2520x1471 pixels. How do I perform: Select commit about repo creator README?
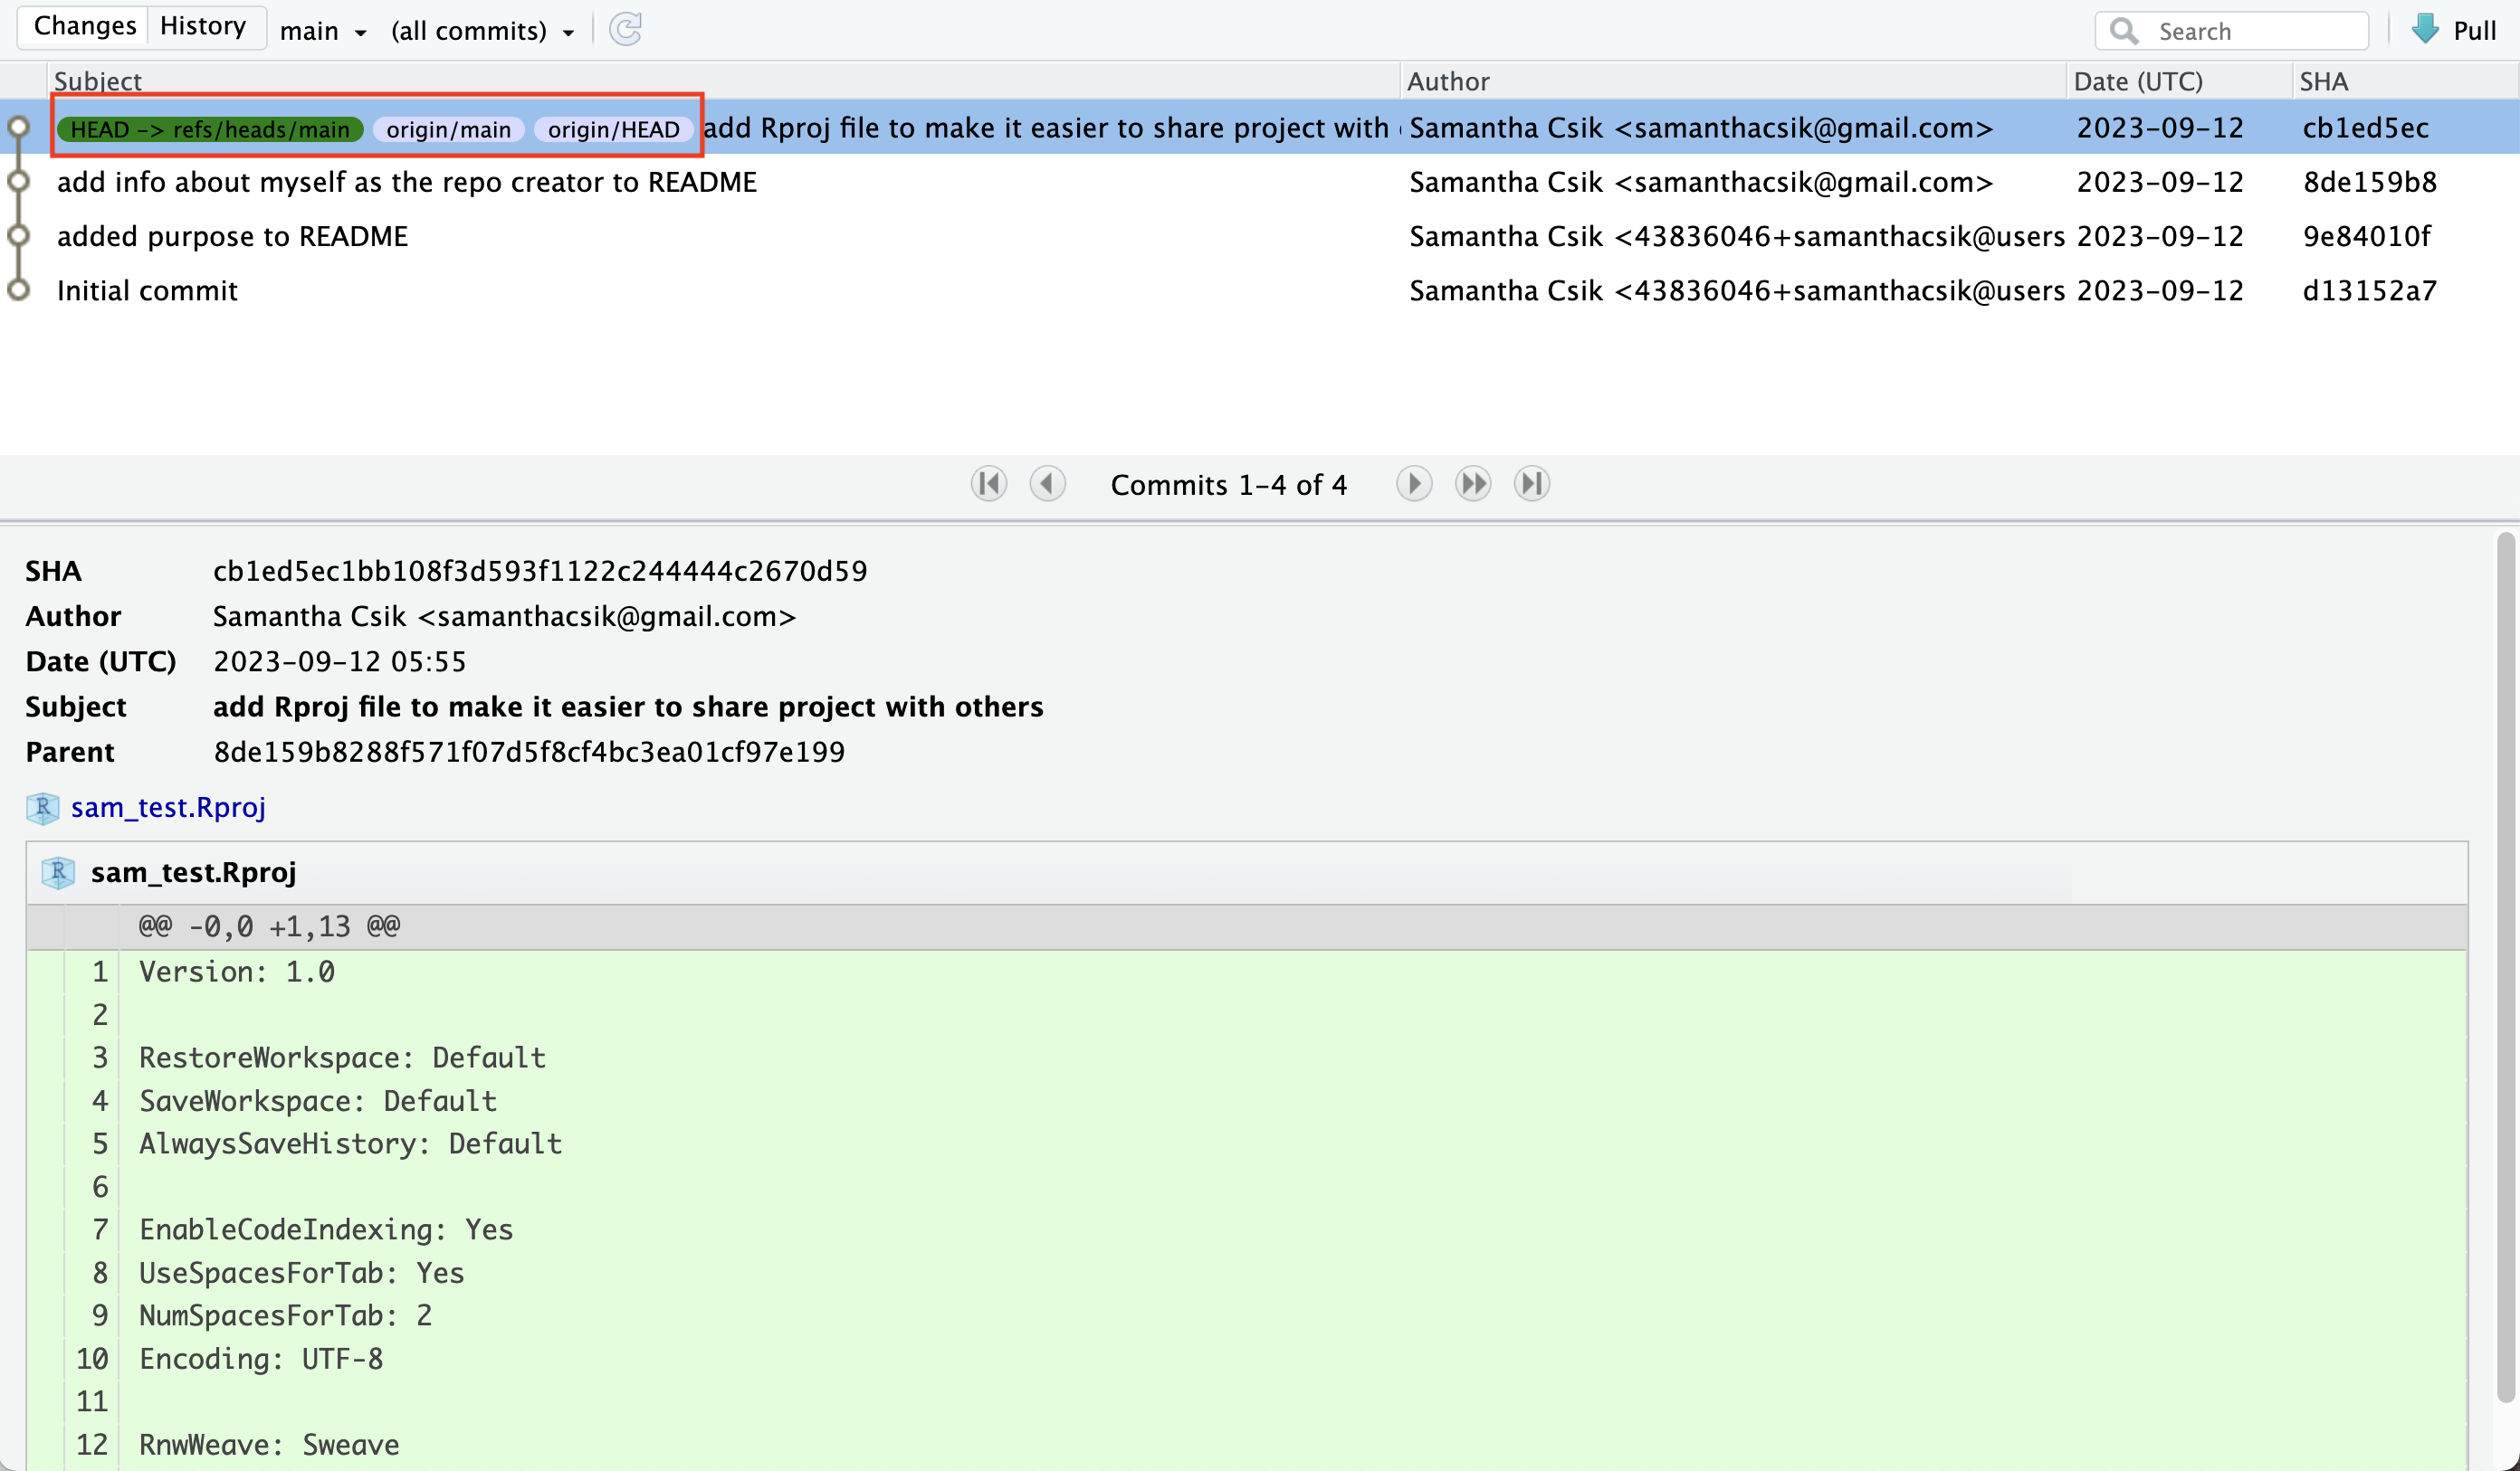[406, 182]
